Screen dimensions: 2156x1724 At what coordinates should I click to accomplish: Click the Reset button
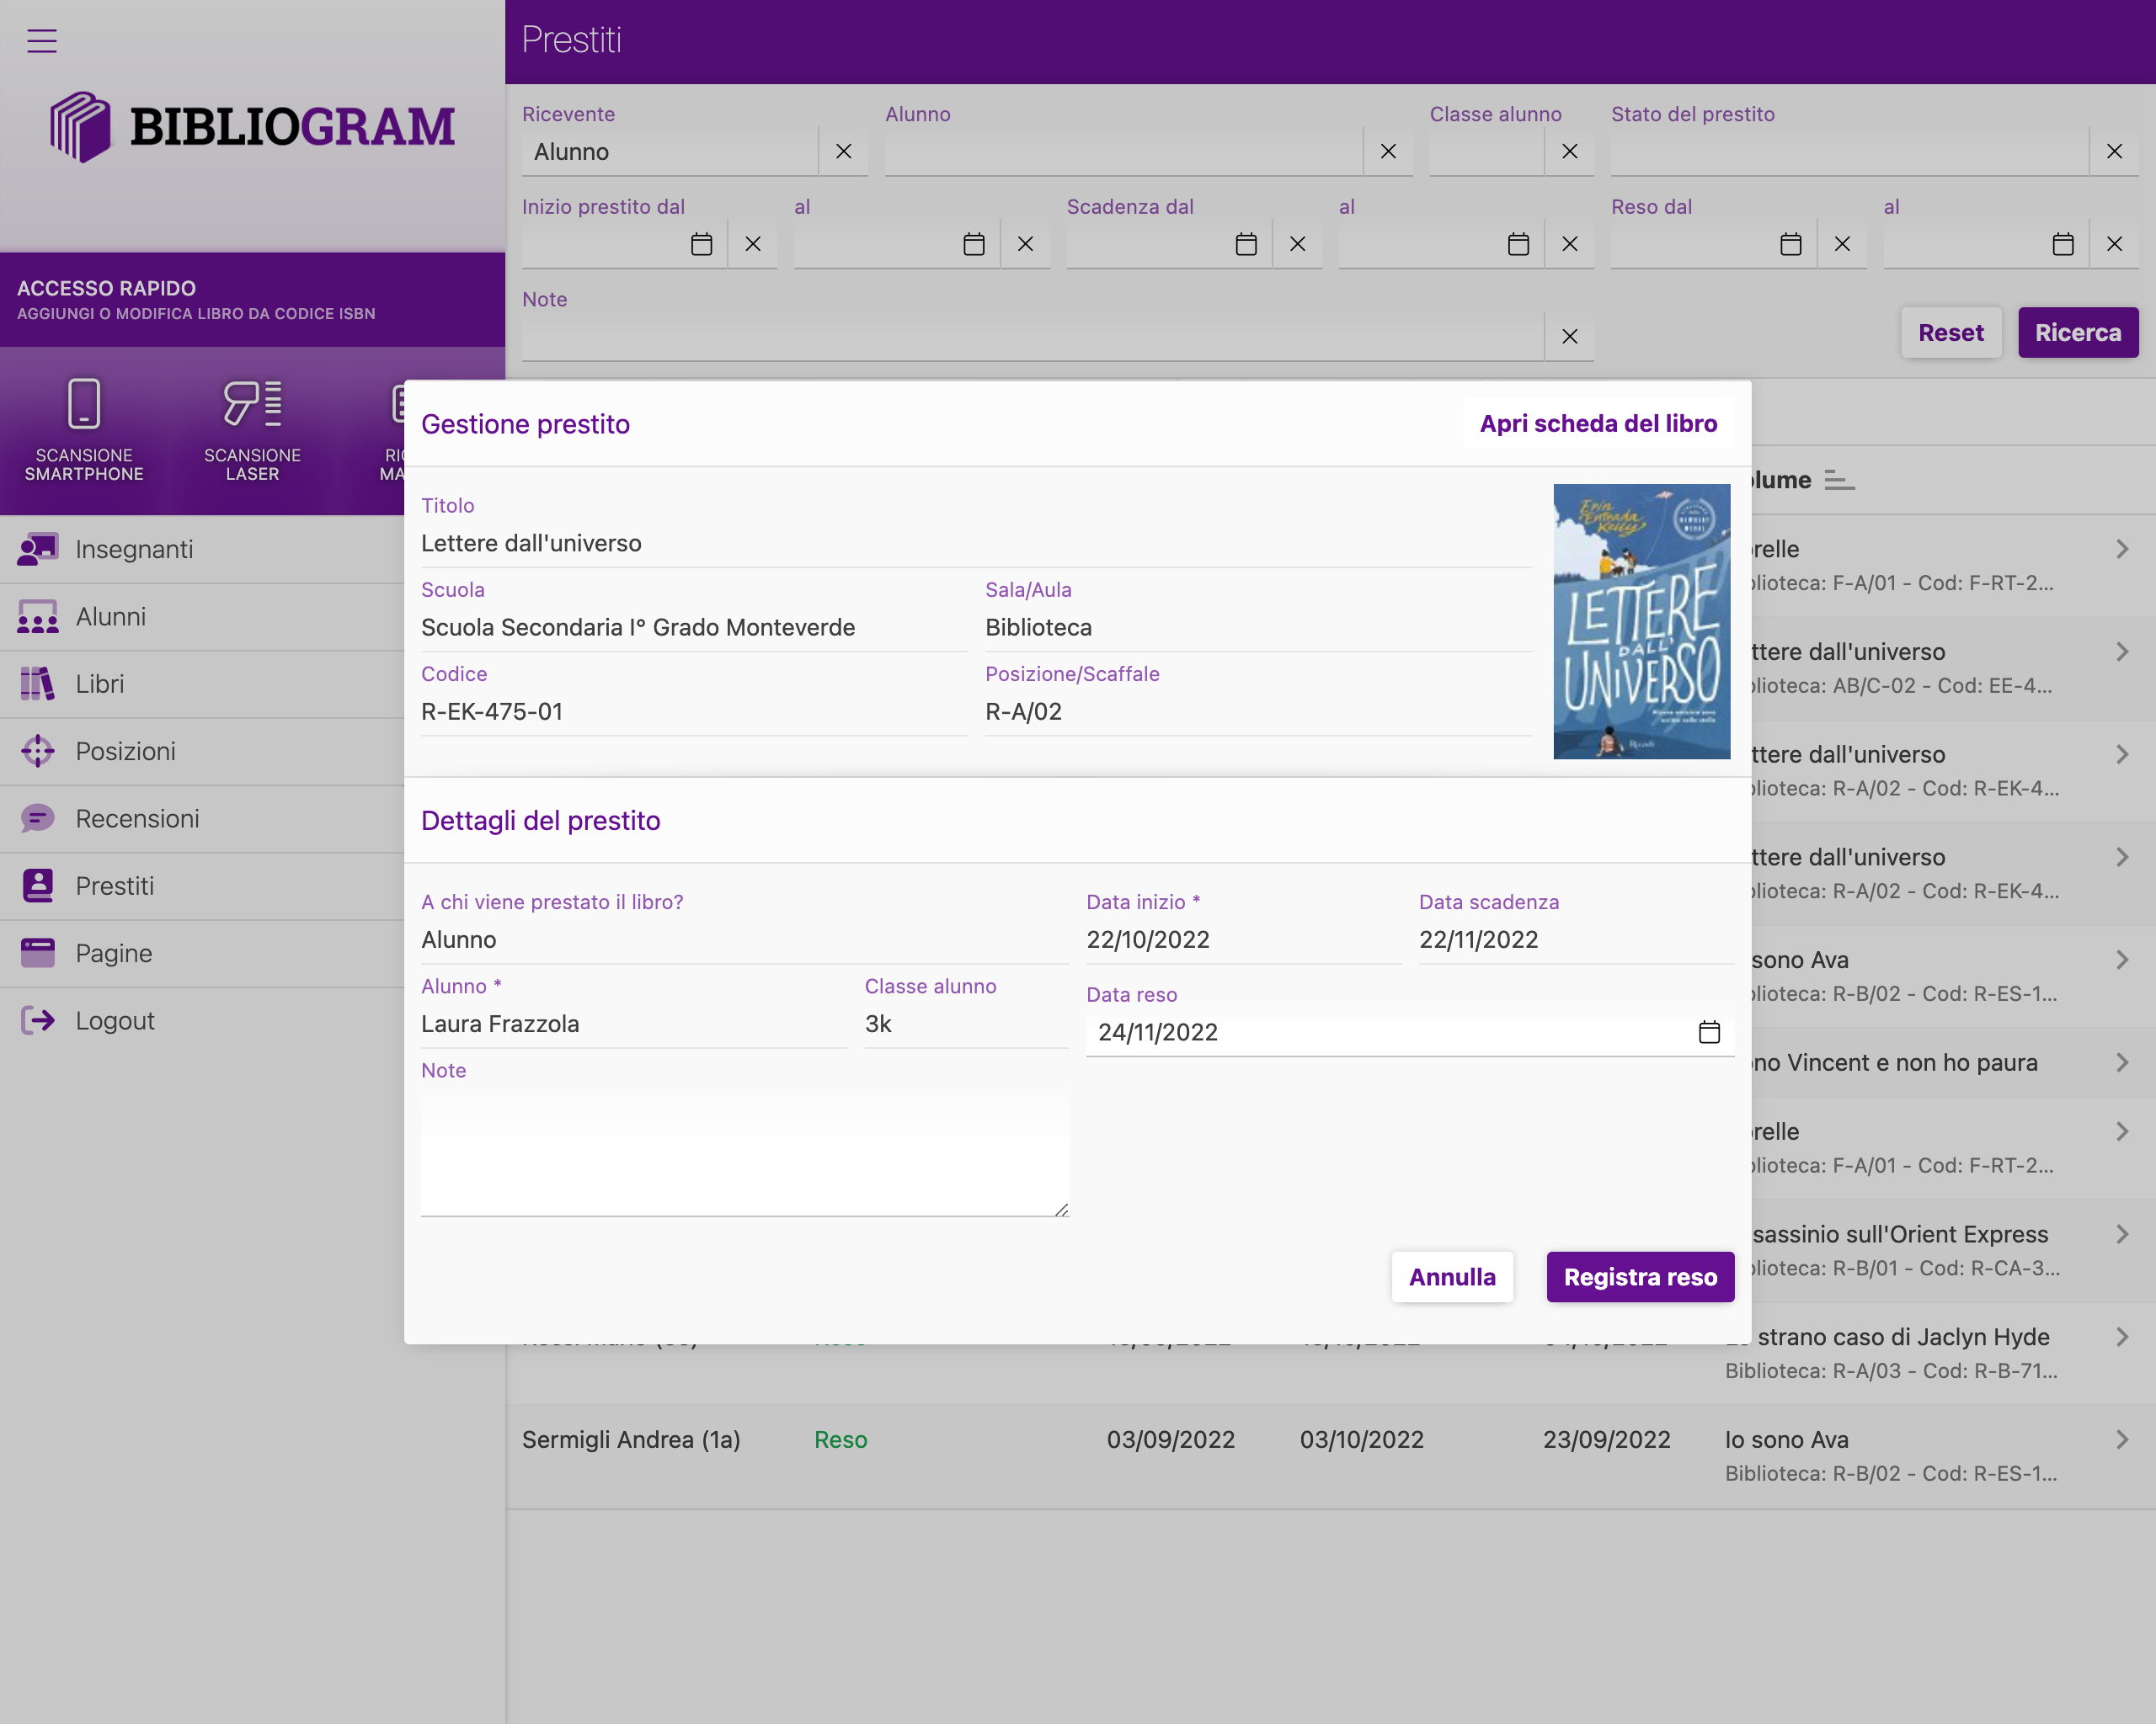pos(1950,333)
